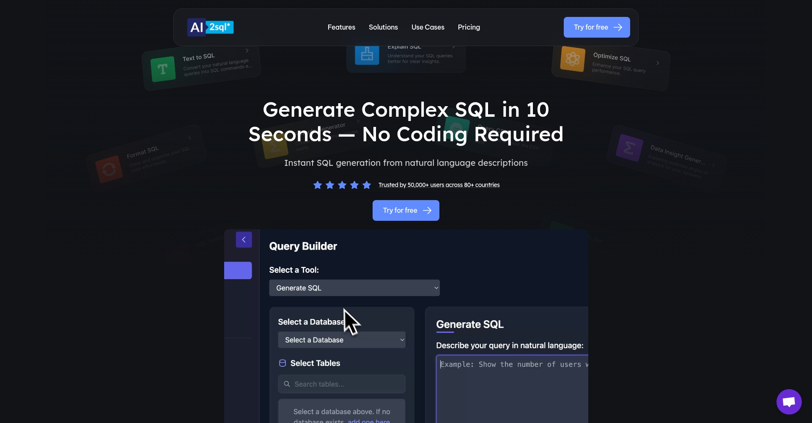Open the Select a Tool dropdown

pos(354,288)
